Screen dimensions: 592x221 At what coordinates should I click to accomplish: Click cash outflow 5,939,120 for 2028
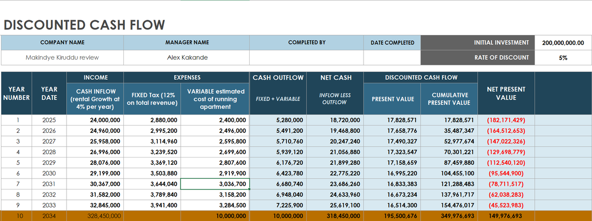click(278, 152)
